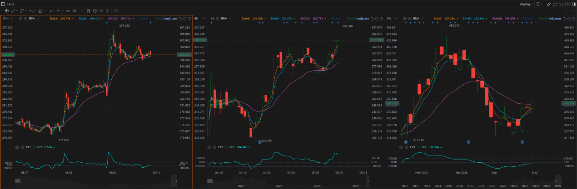Click range slider handle in 1W chart
The image size is (577, 189).
click(x=558, y=181)
